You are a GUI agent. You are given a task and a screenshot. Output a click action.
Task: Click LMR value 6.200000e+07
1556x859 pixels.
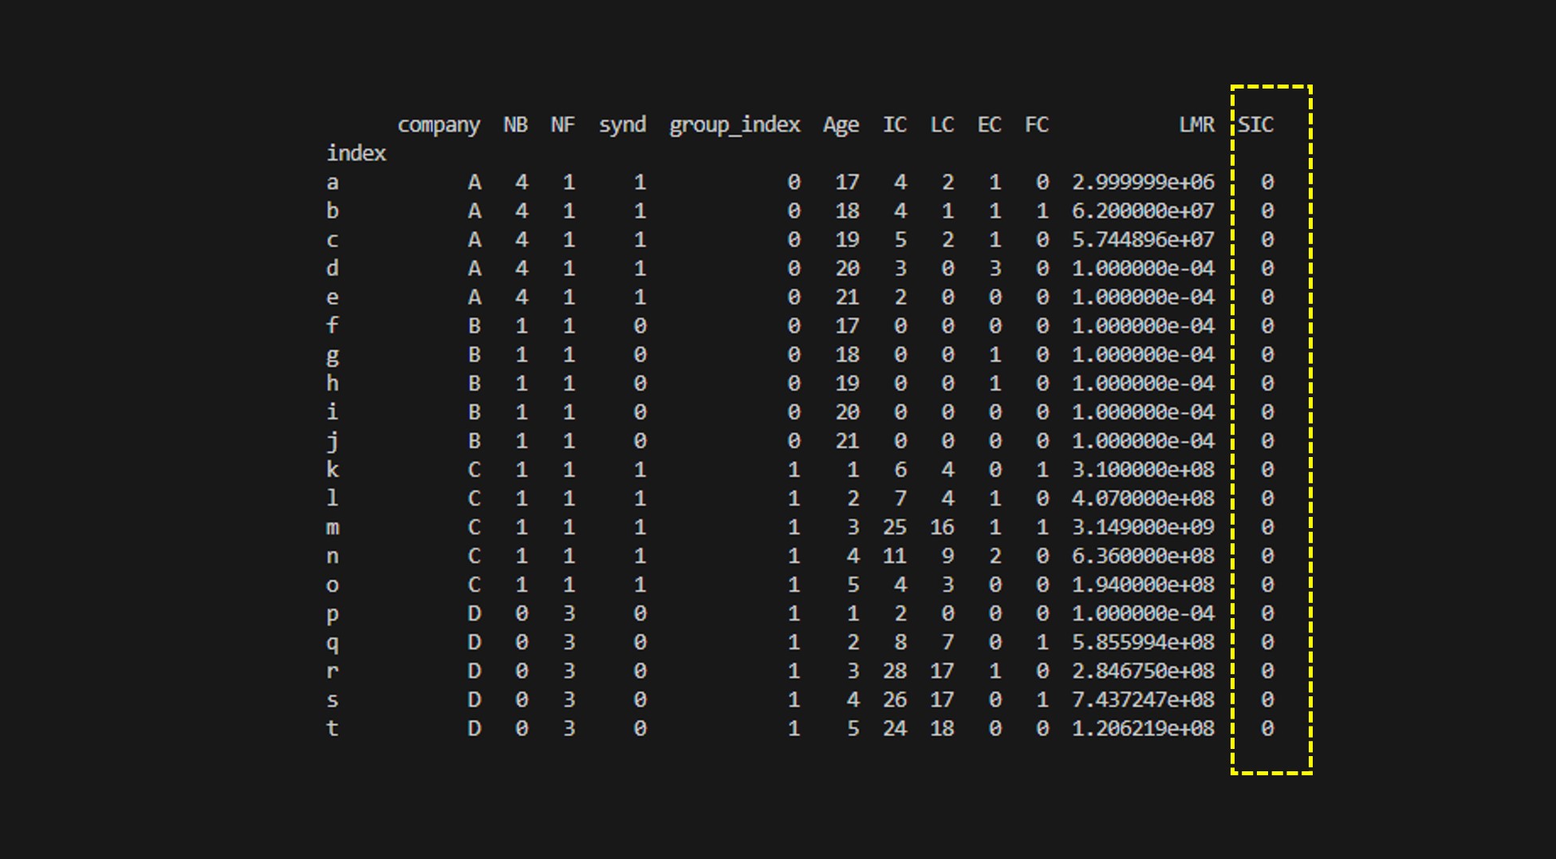1143,211
